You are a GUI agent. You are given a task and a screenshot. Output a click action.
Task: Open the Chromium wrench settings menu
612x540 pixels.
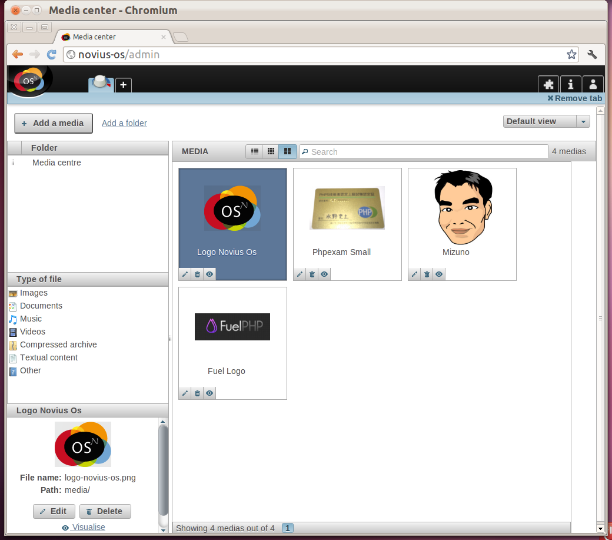tap(592, 54)
